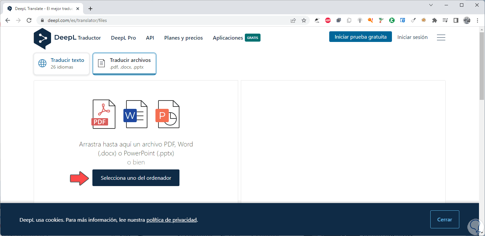Viewport: 485px width, 236px height.
Task: Click the DeepL logo icon
Action: pyautogui.click(x=42, y=39)
